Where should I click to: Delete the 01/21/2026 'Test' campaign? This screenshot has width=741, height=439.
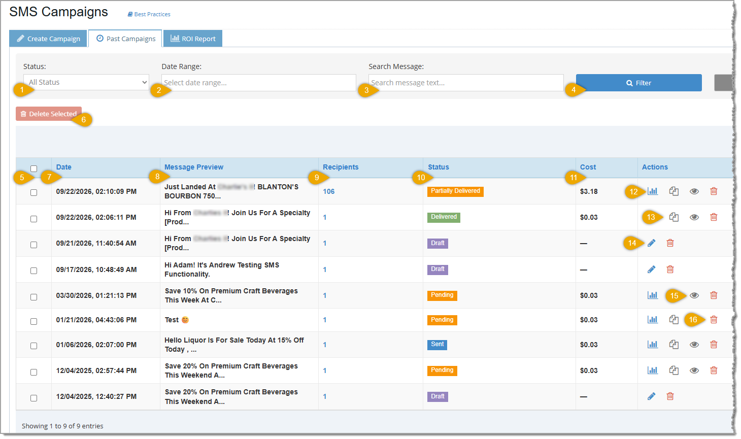point(714,320)
